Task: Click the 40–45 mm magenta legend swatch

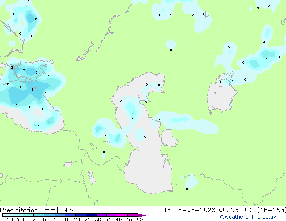Action: coord(122,215)
